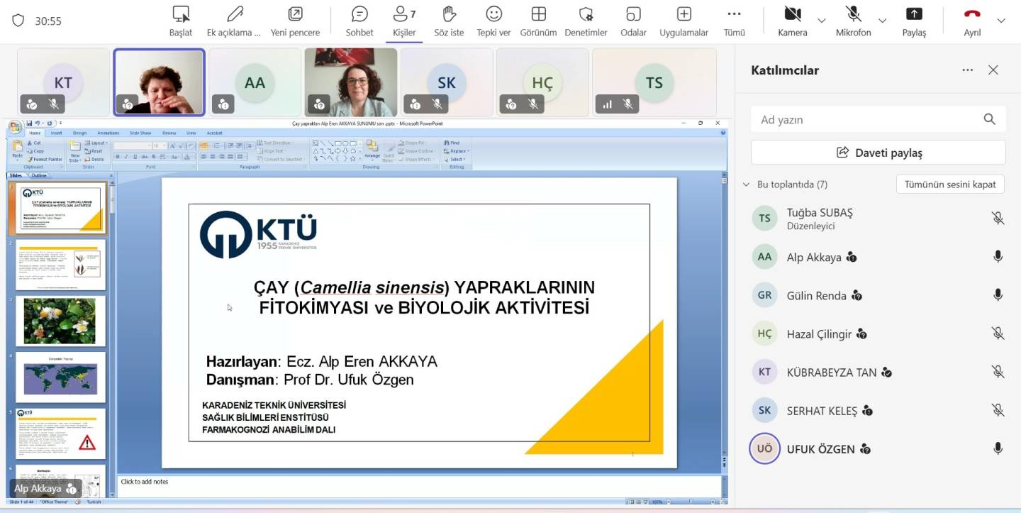Image resolution: width=1021 pixels, height=513 pixels.
Task: Click Save icon in PowerPoint quick access toolbar
Action: pyautogui.click(x=30, y=123)
